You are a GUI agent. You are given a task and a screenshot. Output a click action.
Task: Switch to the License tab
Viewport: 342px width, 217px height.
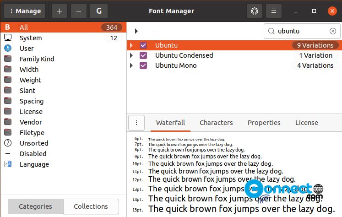click(306, 123)
